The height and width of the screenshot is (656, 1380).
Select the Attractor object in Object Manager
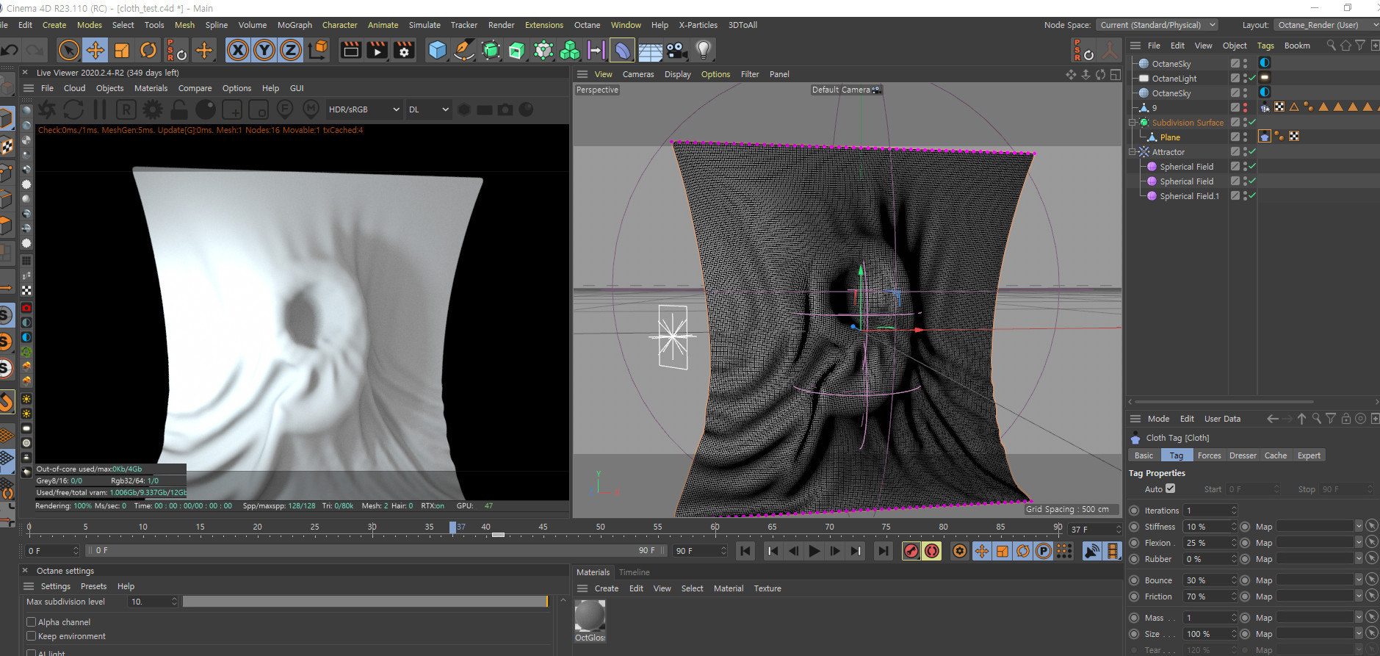point(1168,152)
